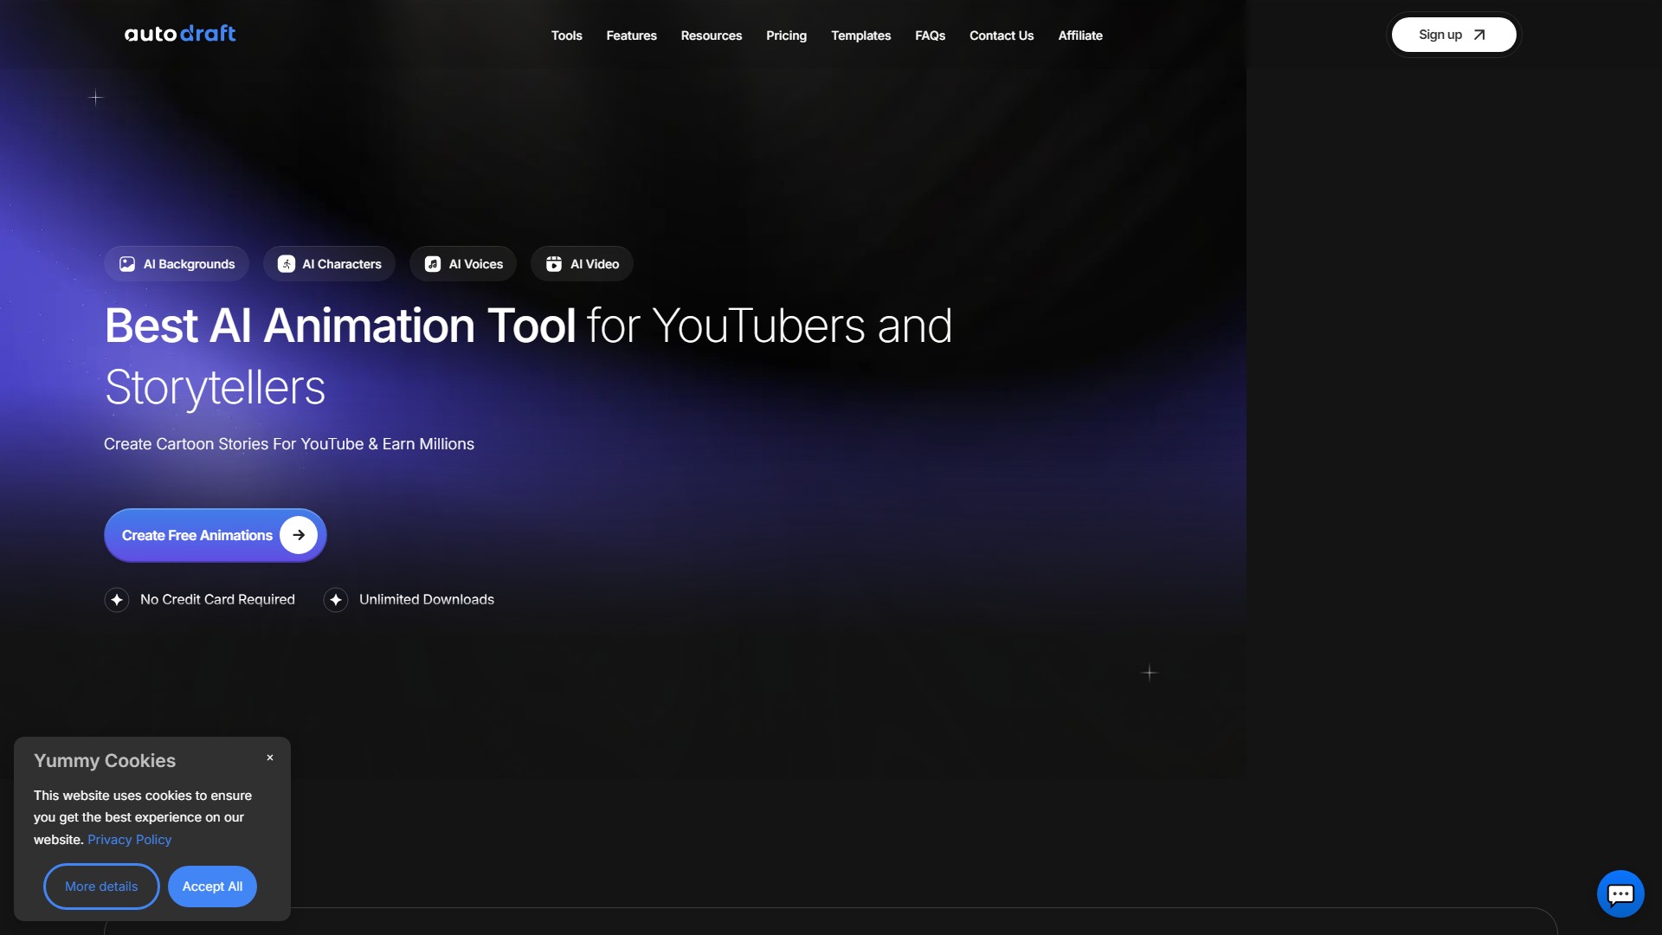
Task: Click the AI Characters running figure icon
Action: coord(287,264)
